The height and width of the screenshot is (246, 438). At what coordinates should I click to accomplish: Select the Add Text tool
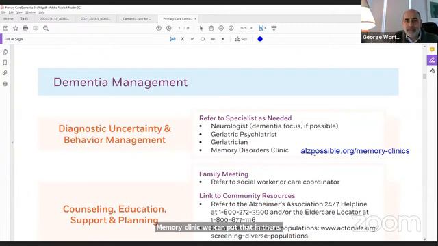click(x=172, y=39)
